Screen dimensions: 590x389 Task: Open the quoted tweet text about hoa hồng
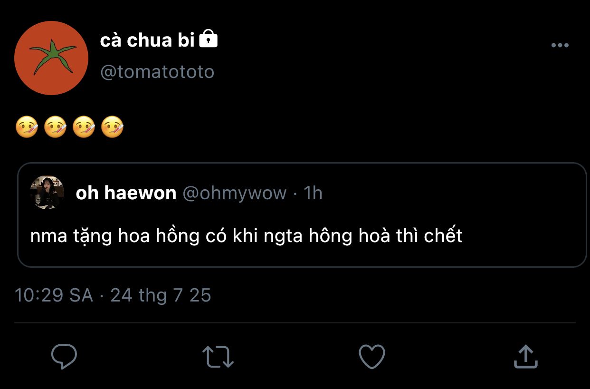[x=246, y=236]
